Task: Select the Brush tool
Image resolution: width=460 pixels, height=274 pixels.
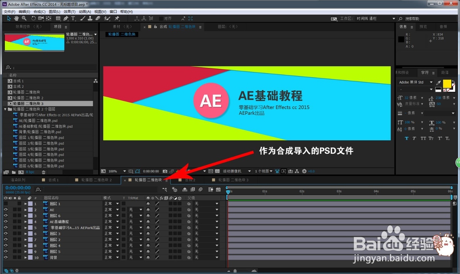Action: coord(83,18)
